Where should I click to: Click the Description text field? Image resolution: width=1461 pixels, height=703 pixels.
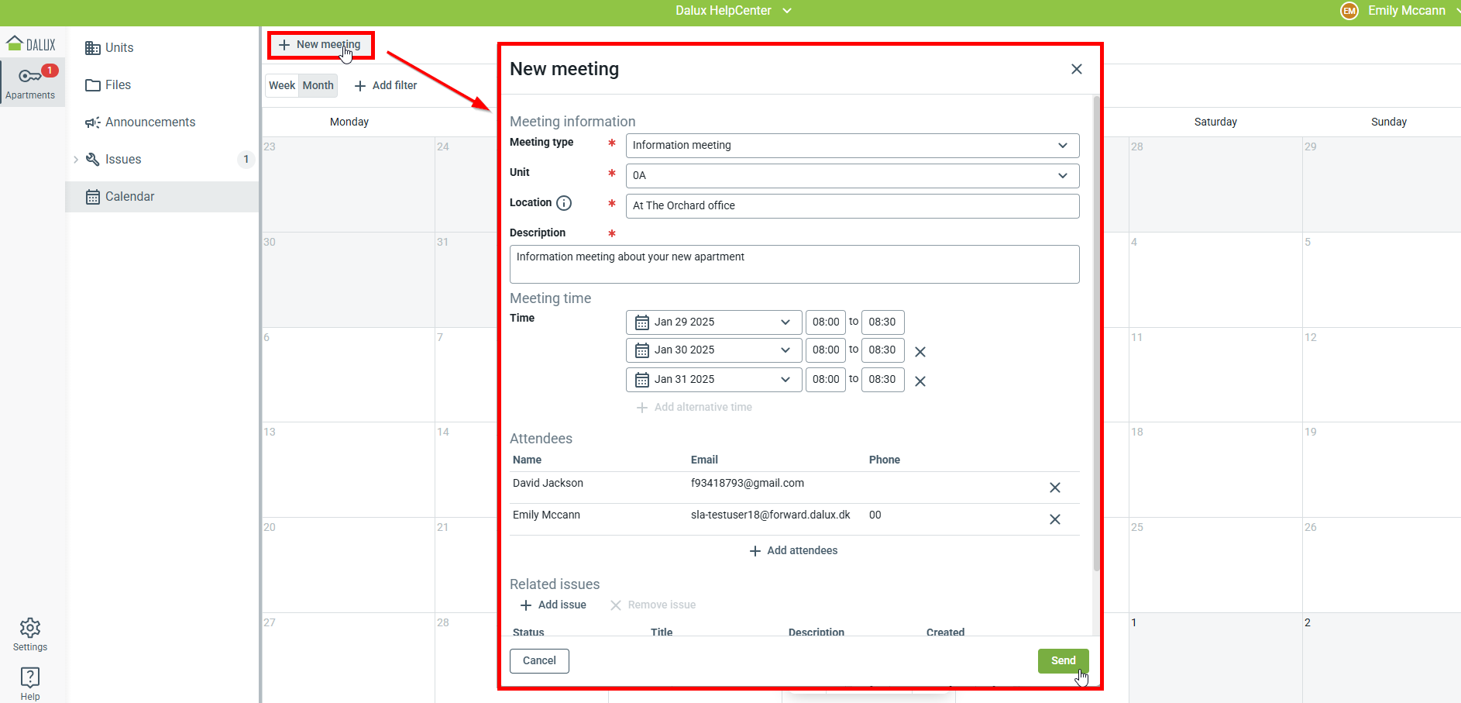click(x=794, y=264)
